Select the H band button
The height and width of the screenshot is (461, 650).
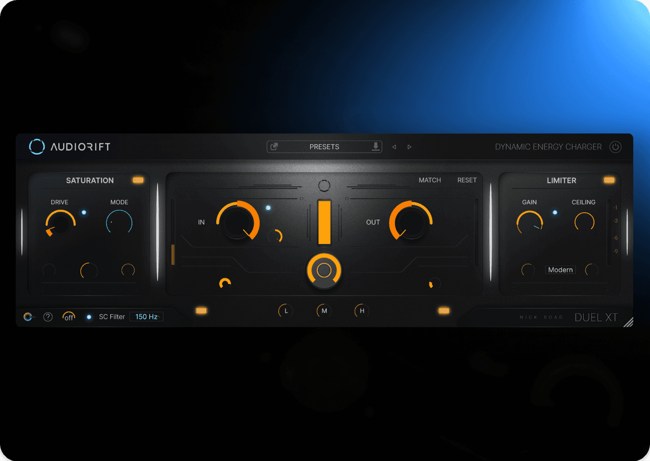(x=362, y=311)
